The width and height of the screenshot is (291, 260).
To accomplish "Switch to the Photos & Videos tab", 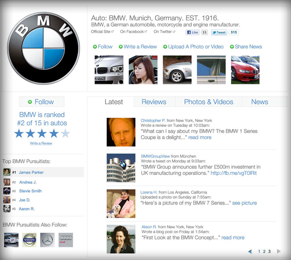I will coord(209,102).
